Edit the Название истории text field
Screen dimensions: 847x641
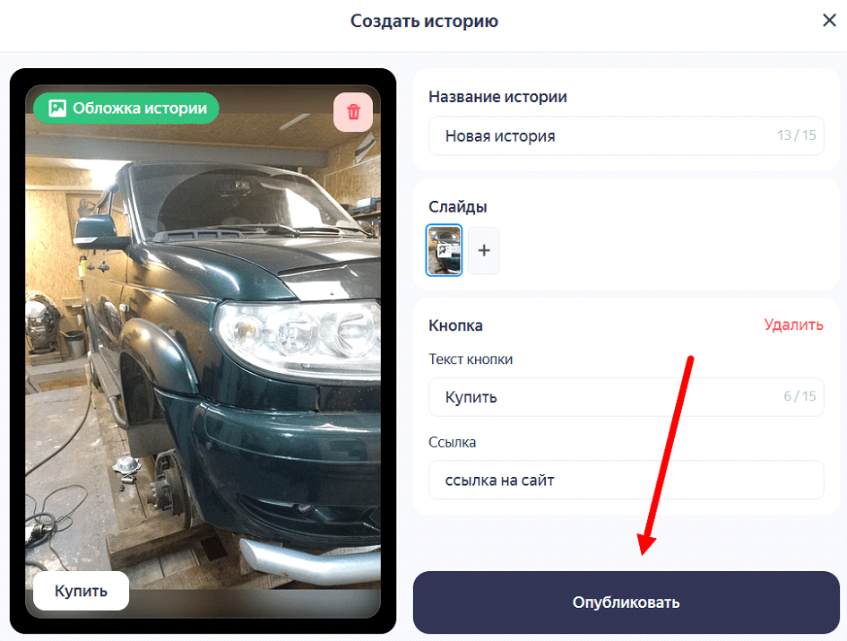point(627,135)
